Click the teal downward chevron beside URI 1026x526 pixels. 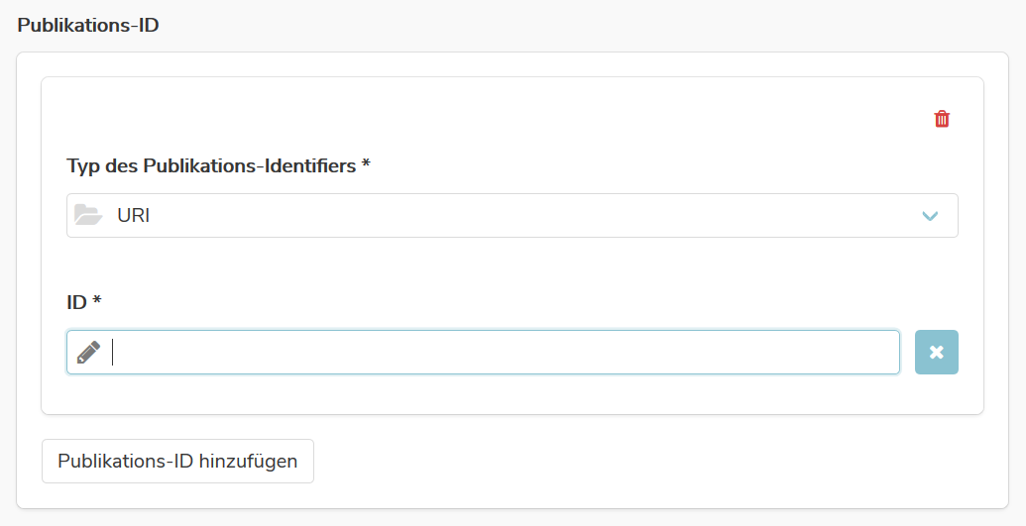pos(930,216)
